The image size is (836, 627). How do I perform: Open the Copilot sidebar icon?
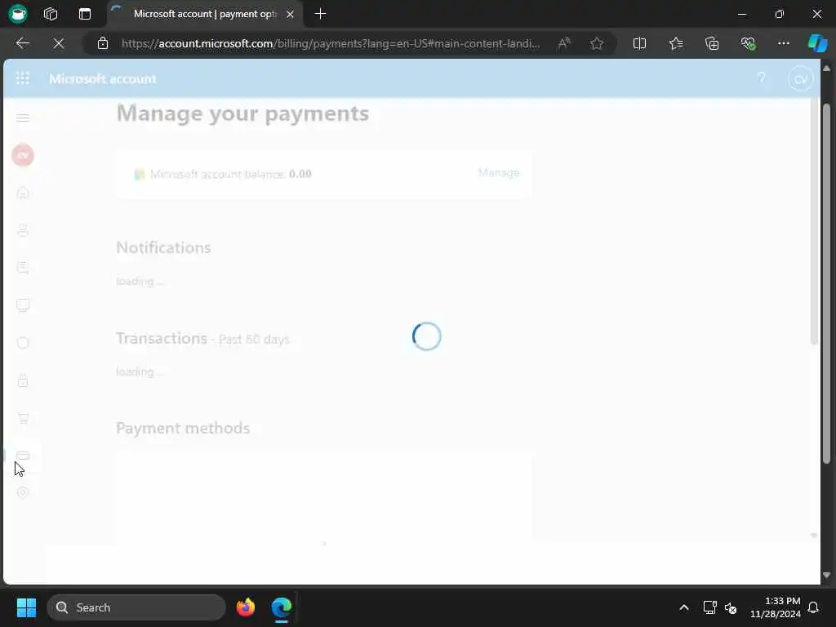[x=817, y=43]
